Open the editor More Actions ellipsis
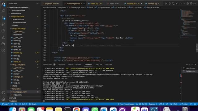This screenshot has width=198, height=111. [x=195, y=3]
